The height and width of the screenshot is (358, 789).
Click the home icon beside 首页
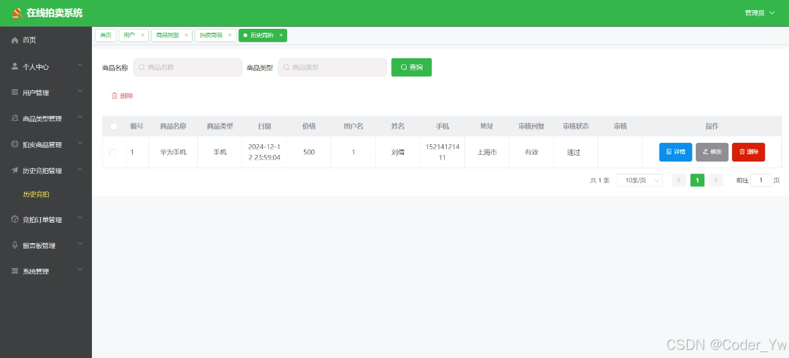point(15,40)
